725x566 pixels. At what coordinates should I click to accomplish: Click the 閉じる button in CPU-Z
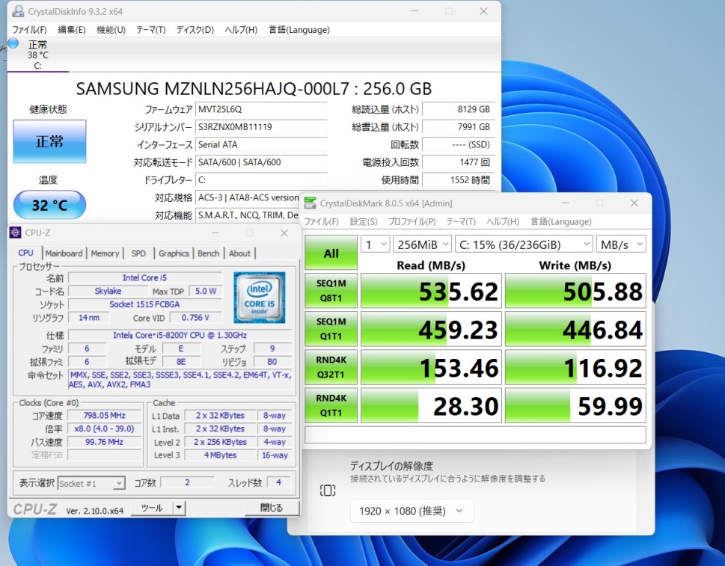[x=272, y=508]
